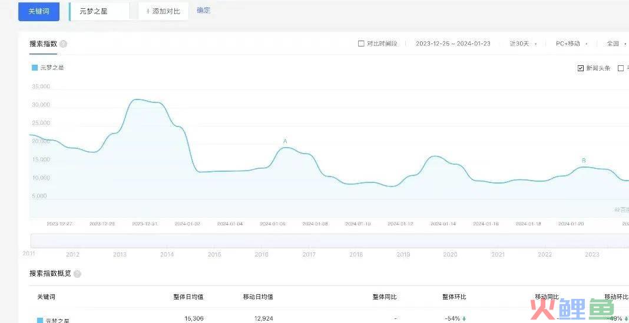Click the blue square in the 元梦之星 table row
Viewport: 629px width, 323px height.
click(x=40, y=321)
